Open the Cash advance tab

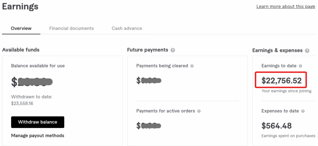(127, 28)
